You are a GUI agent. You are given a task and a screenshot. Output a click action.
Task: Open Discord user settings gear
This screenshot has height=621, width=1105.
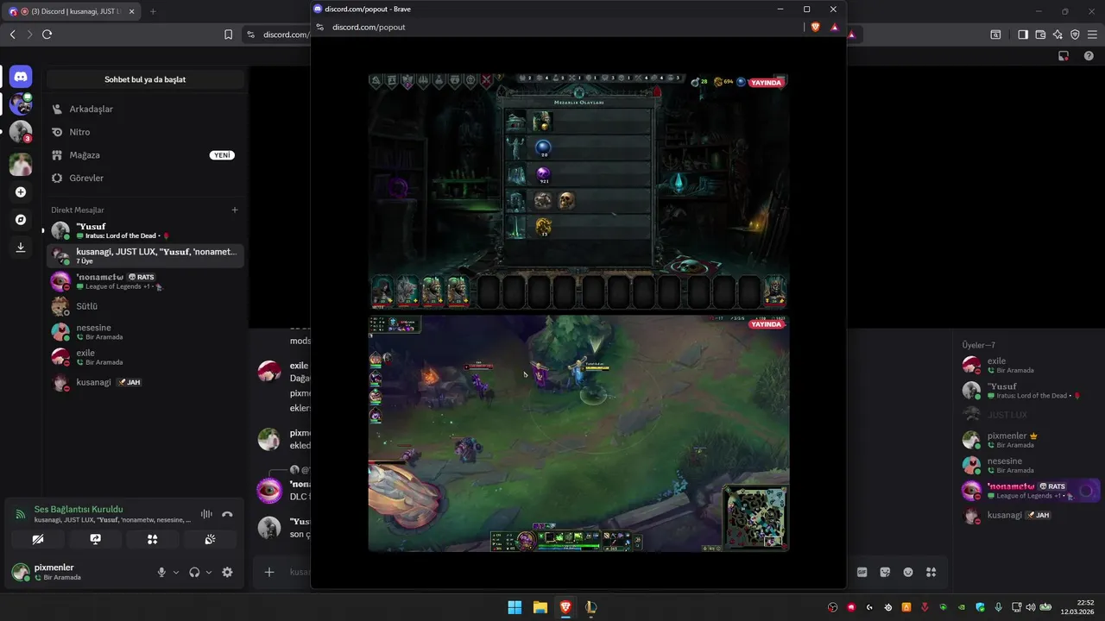click(227, 572)
